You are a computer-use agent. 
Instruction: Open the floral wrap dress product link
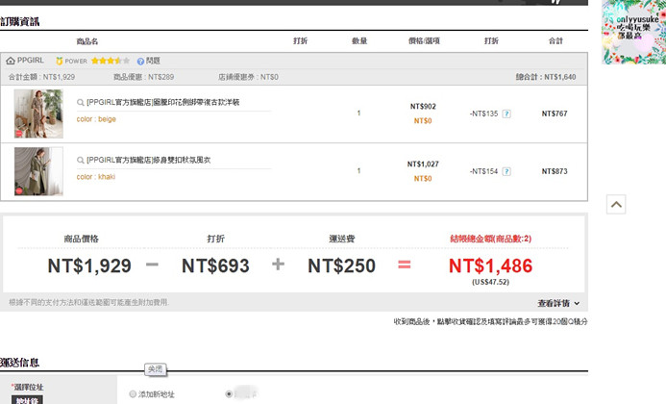[162, 103]
